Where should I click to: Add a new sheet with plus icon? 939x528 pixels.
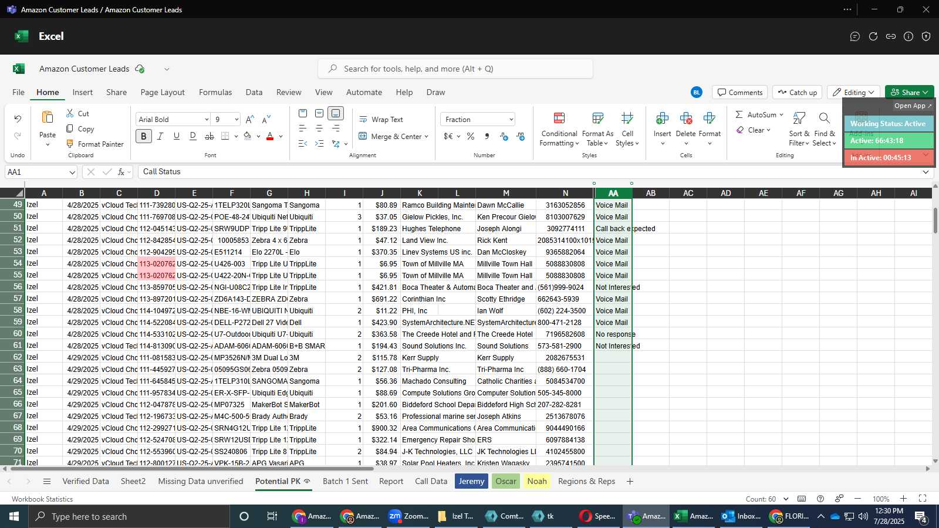point(630,481)
